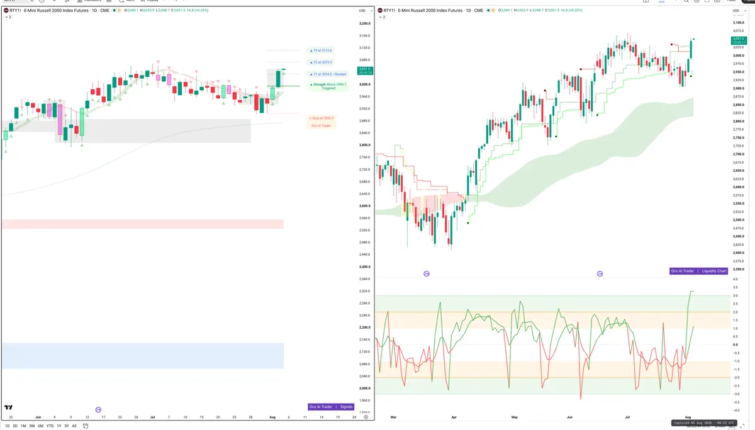Click purple event marker near July on Liquidity chart
This screenshot has width=755, height=430.
pyautogui.click(x=600, y=274)
